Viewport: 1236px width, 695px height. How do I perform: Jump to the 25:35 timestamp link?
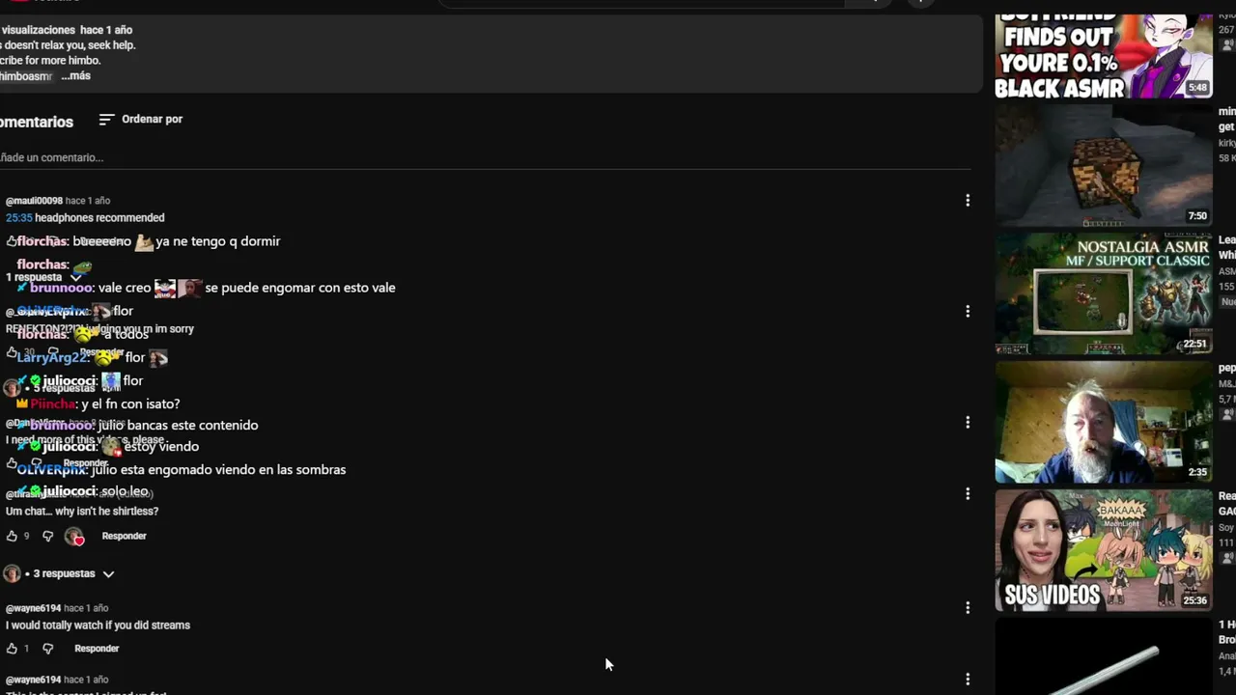click(19, 218)
